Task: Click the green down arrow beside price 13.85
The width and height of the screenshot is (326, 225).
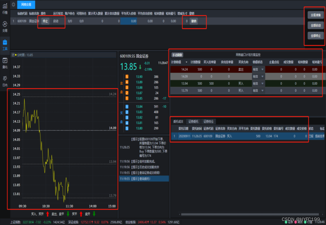Action: (140, 67)
